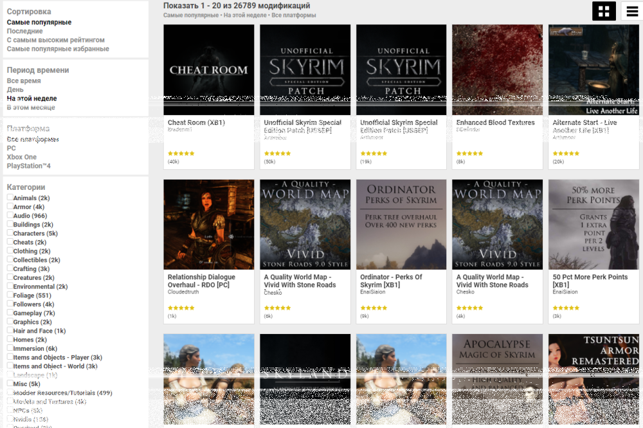Select time period В этом месяце
643x428 pixels.
point(31,107)
